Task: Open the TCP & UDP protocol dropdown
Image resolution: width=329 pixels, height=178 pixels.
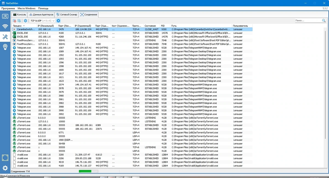Action: coord(42,21)
